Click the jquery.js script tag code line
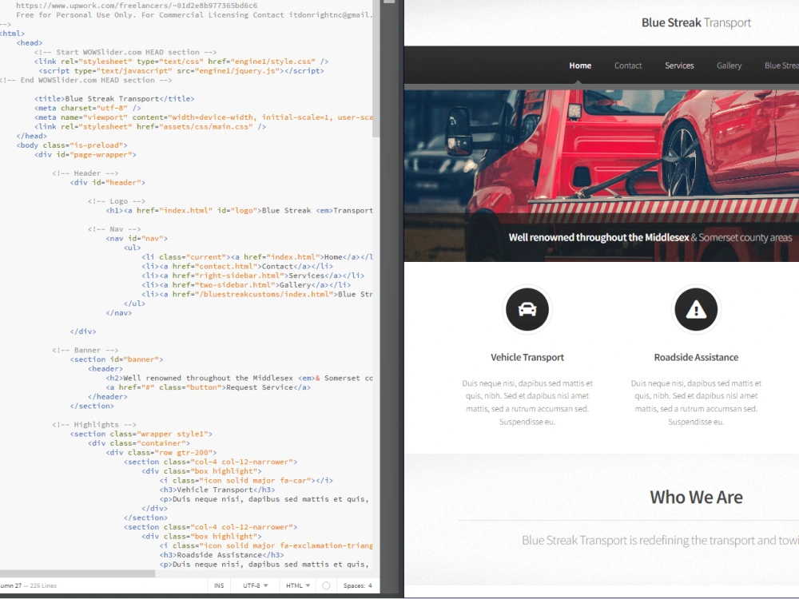 pos(181,71)
